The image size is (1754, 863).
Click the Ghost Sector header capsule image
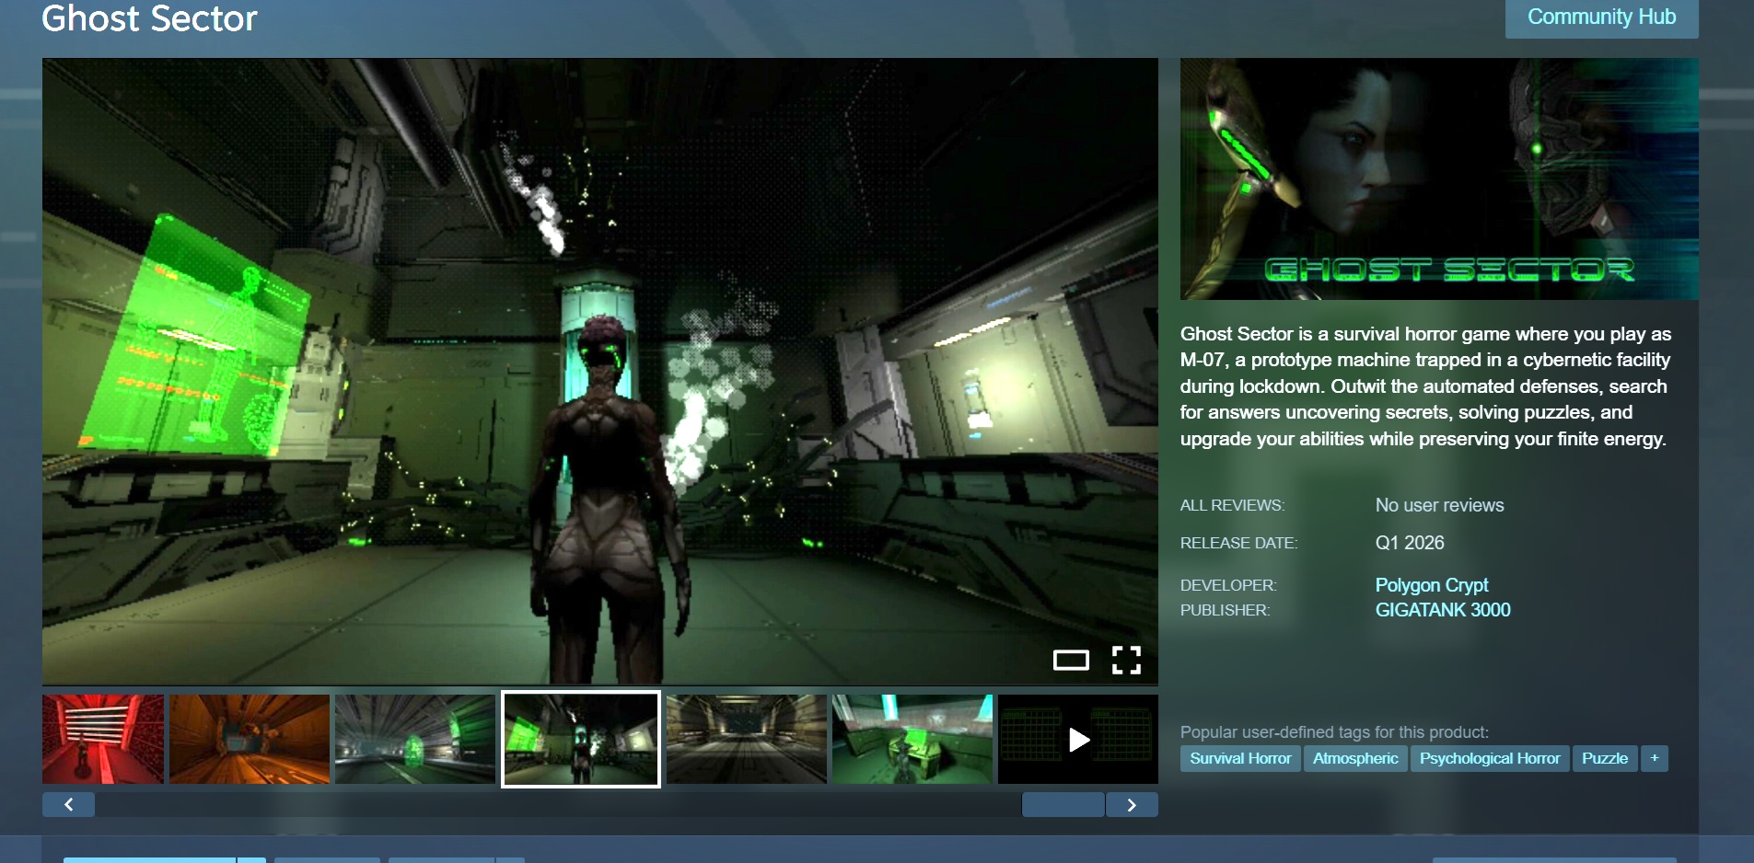(1439, 179)
